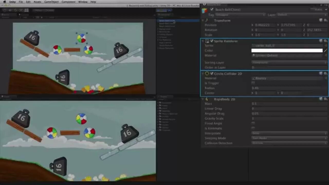Viewport: 329px width, 185px height.
Task: Toggle the Fixed Angle checkbox
Action: point(253,124)
